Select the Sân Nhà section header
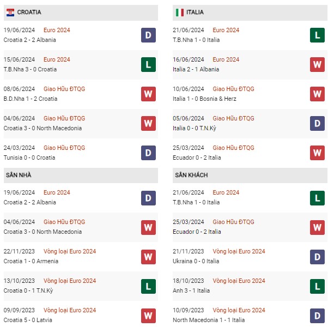The height and width of the screenshot is (327, 328). coord(81,175)
